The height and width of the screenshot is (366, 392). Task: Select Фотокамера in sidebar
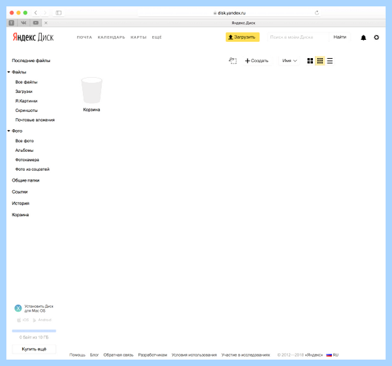pyautogui.click(x=27, y=160)
